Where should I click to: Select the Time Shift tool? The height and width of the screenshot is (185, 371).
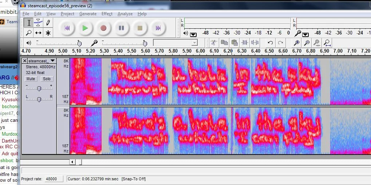tap(38, 33)
